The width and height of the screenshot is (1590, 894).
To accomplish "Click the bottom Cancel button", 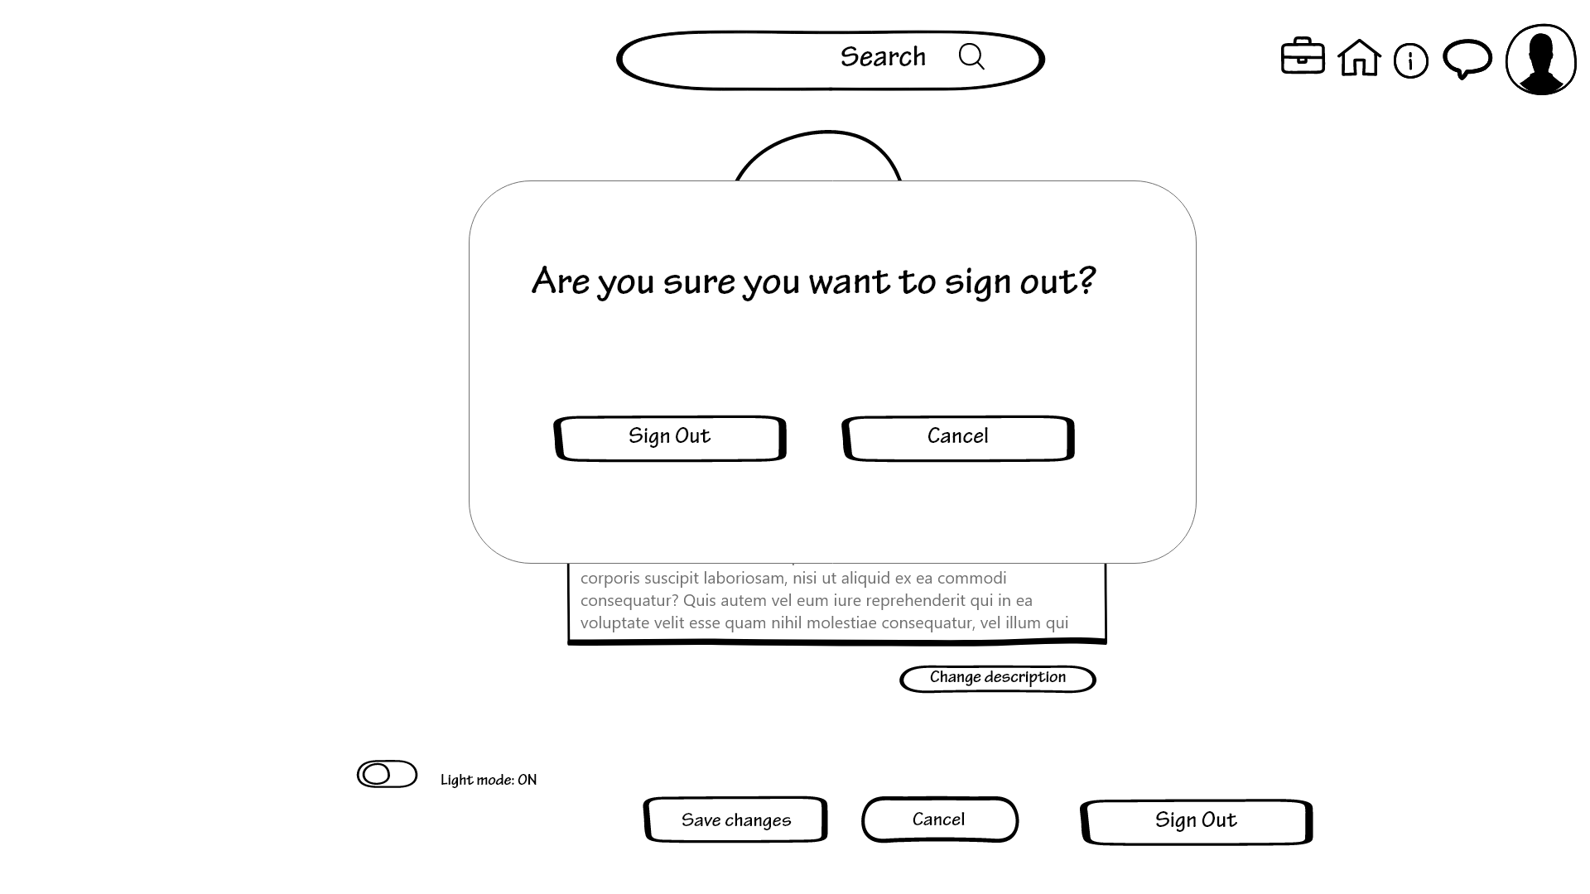I will (x=938, y=819).
